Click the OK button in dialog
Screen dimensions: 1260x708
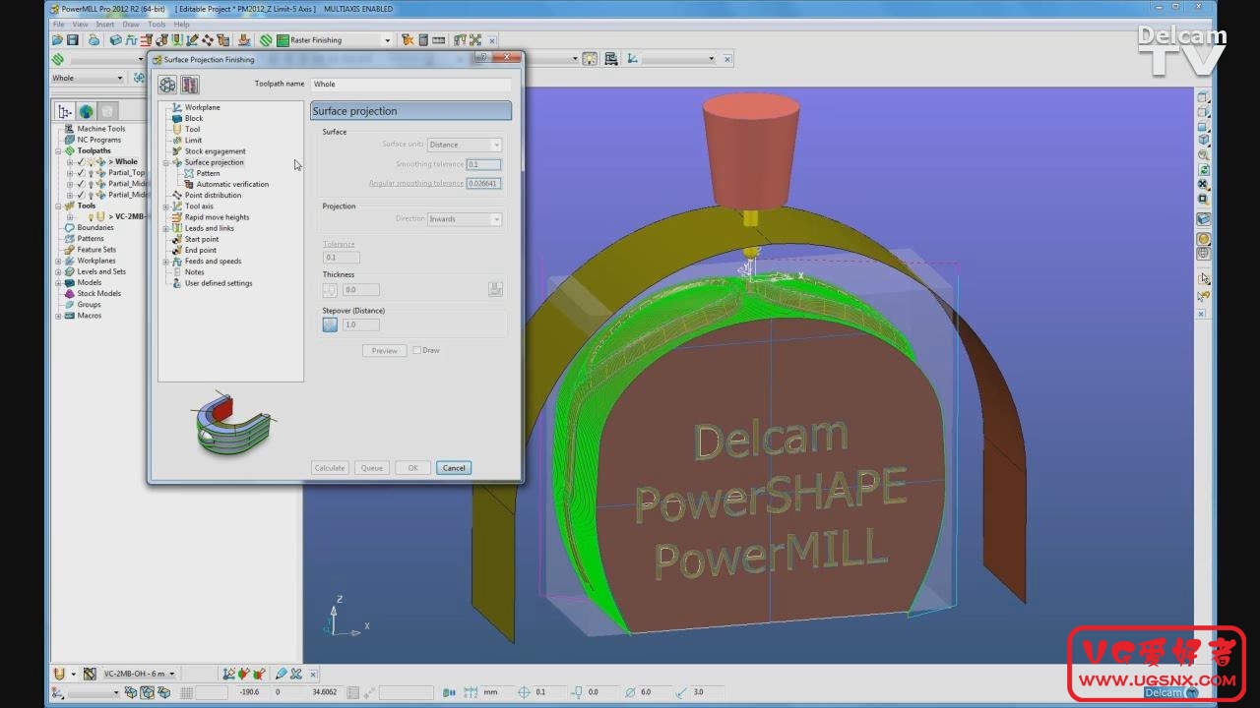(x=413, y=468)
